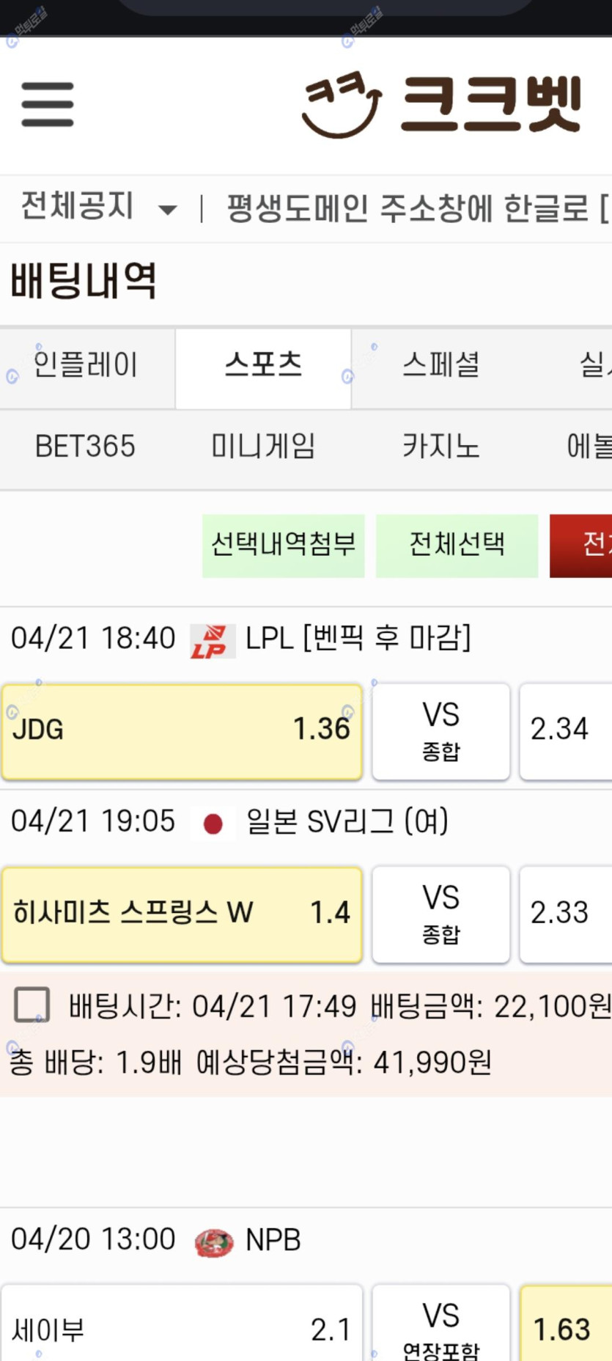Switch to the 인플레이 tab
The image size is (612, 1361).
86,365
